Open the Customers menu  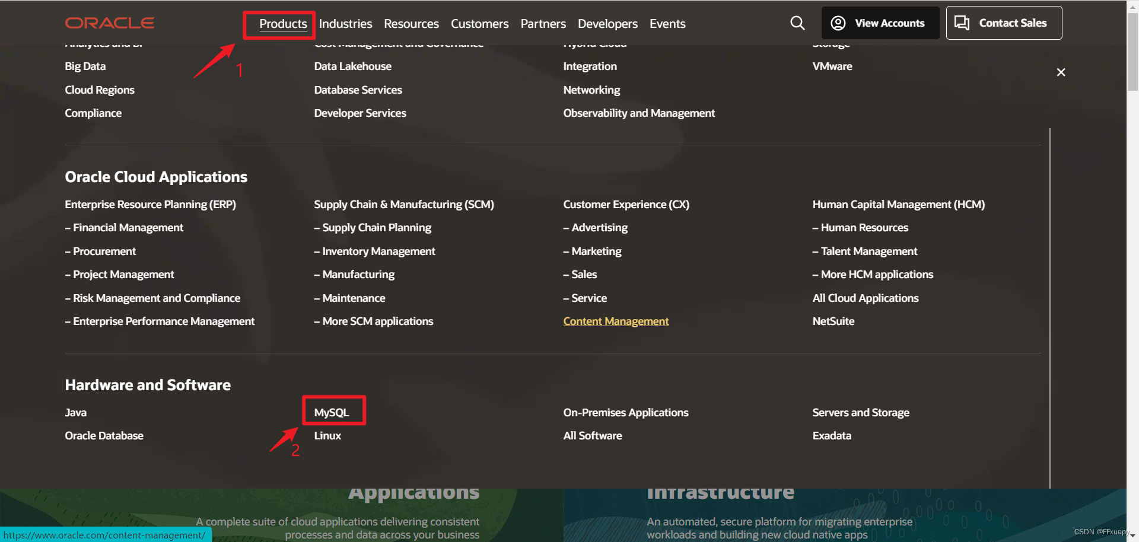(x=479, y=24)
